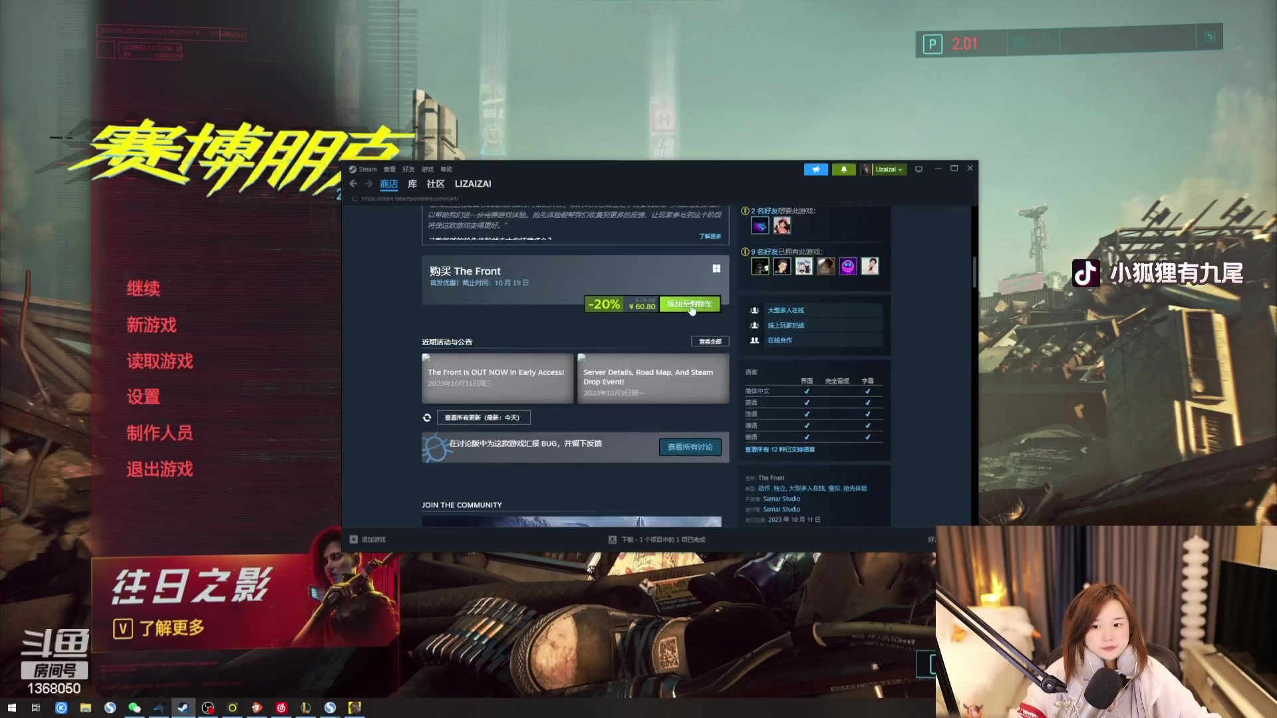Open the Lizaizai account dropdown

pyautogui.click(x=885, y=170)
